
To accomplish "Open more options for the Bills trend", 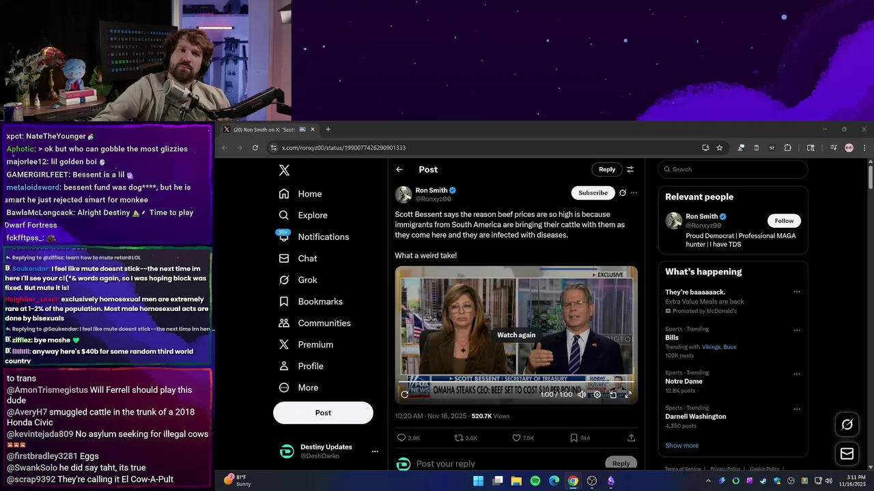I will [796, 330].
